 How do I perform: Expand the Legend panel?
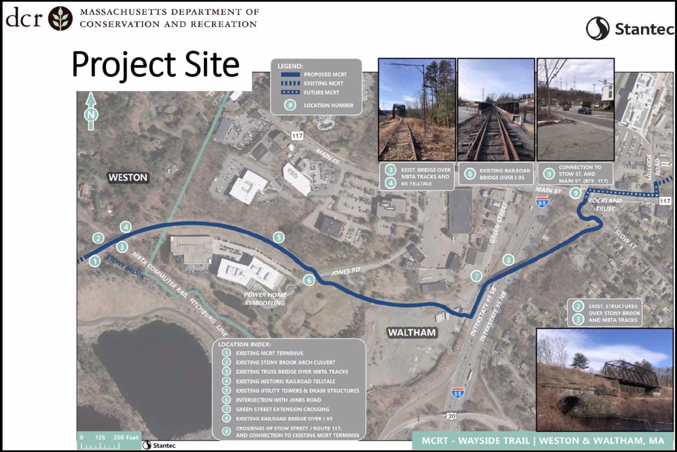(x=290, y=67)
